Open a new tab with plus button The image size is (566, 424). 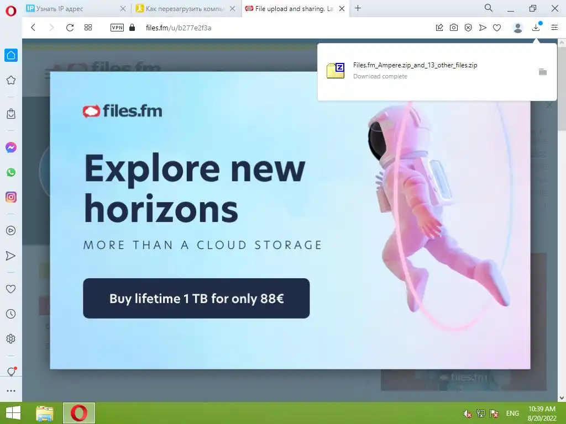[x=358, y=8]
